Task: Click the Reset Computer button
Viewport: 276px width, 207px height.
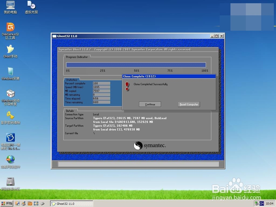Action: [x=189, y=104]
